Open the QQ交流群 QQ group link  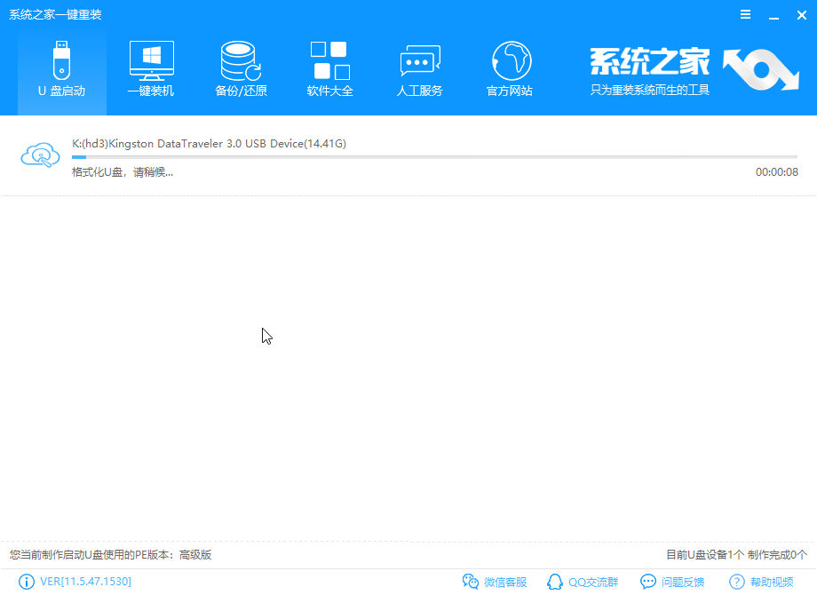pos(582,582)
